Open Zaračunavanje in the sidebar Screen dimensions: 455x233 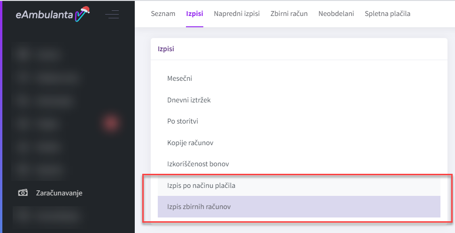[x=59, y=193]
